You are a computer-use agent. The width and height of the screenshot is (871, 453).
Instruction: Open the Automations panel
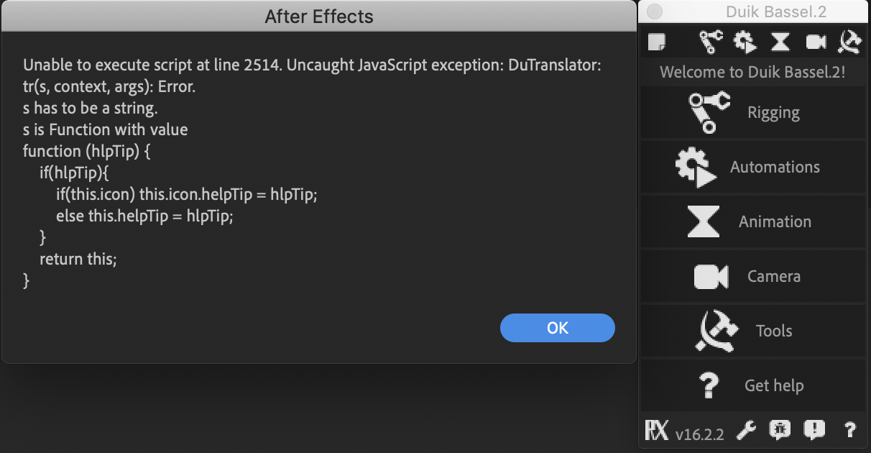click(x=752, y=167)
